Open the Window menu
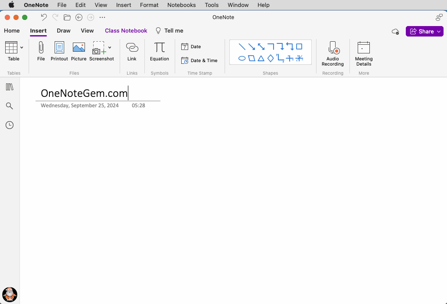This screenshot has height=304, width=447. tap(238, 5)
